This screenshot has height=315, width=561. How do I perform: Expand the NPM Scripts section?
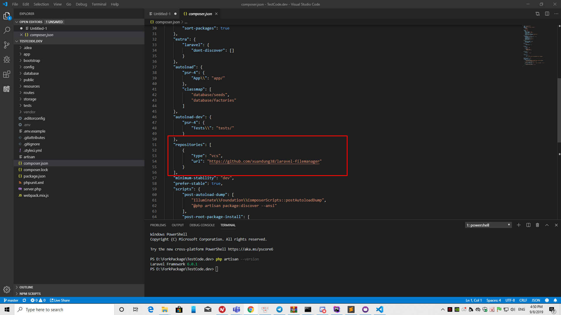[79, 294]
